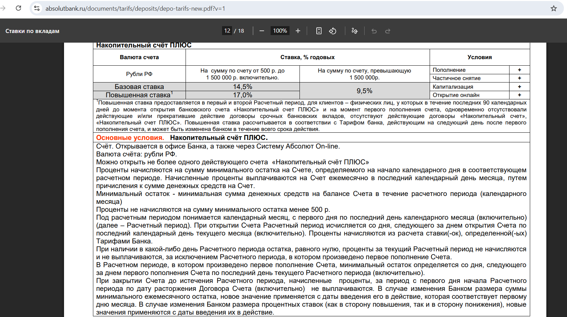This screenshot has width=567, height=317.
Task: Click the 'Ставка, % годовых' header
Action: pos(307,57)
